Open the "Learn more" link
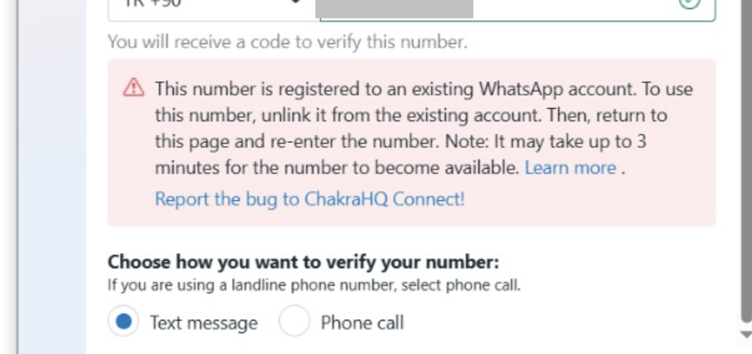The height and width of the screenshot is (354, 752). point(570,167)
